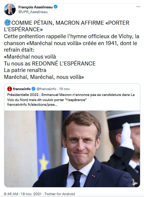Click the blue verified badge beside Asselineau
Screen dimensions: 144x197
pos(55,7)
